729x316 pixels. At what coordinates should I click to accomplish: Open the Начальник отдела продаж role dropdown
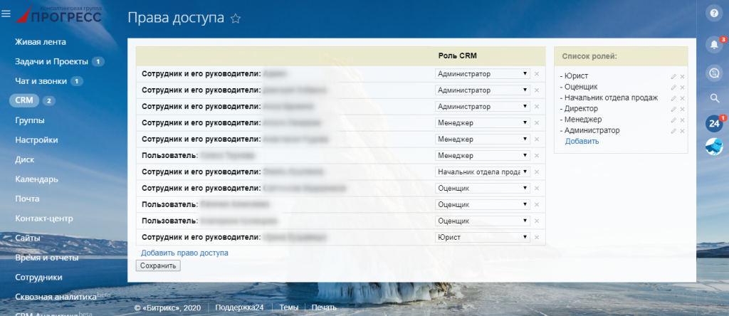click(x=483, y=172)
